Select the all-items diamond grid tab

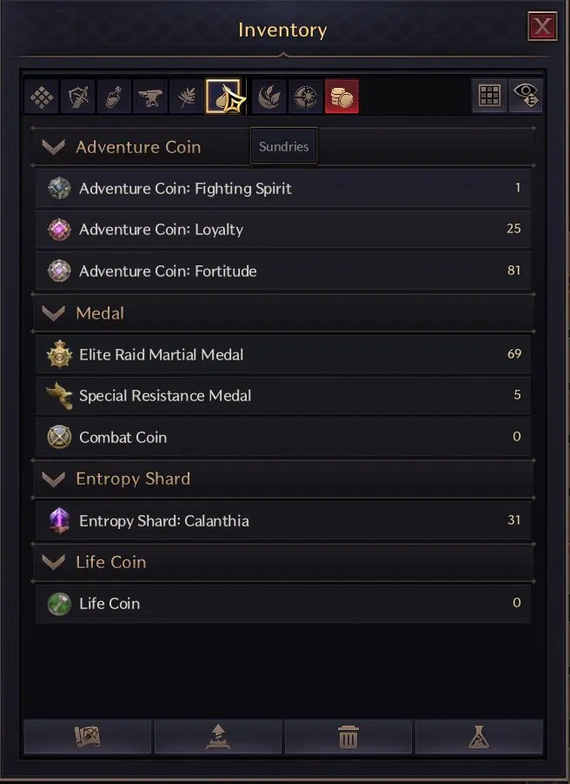click(x=42, y=97)
